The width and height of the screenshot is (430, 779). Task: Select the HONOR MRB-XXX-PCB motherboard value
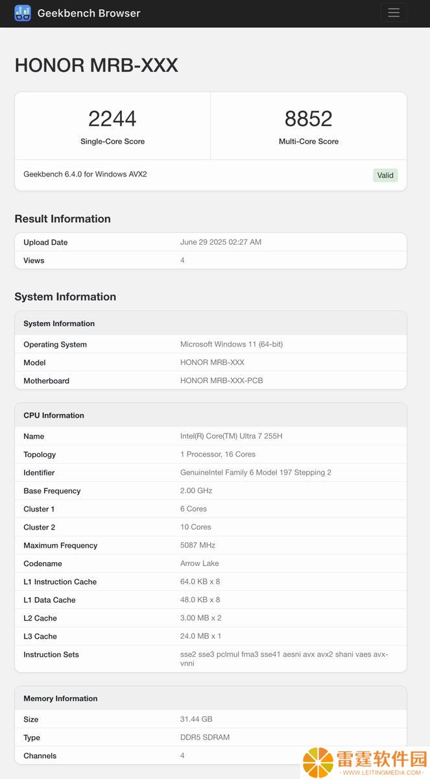pyautogui.click(x=221, y=380)
